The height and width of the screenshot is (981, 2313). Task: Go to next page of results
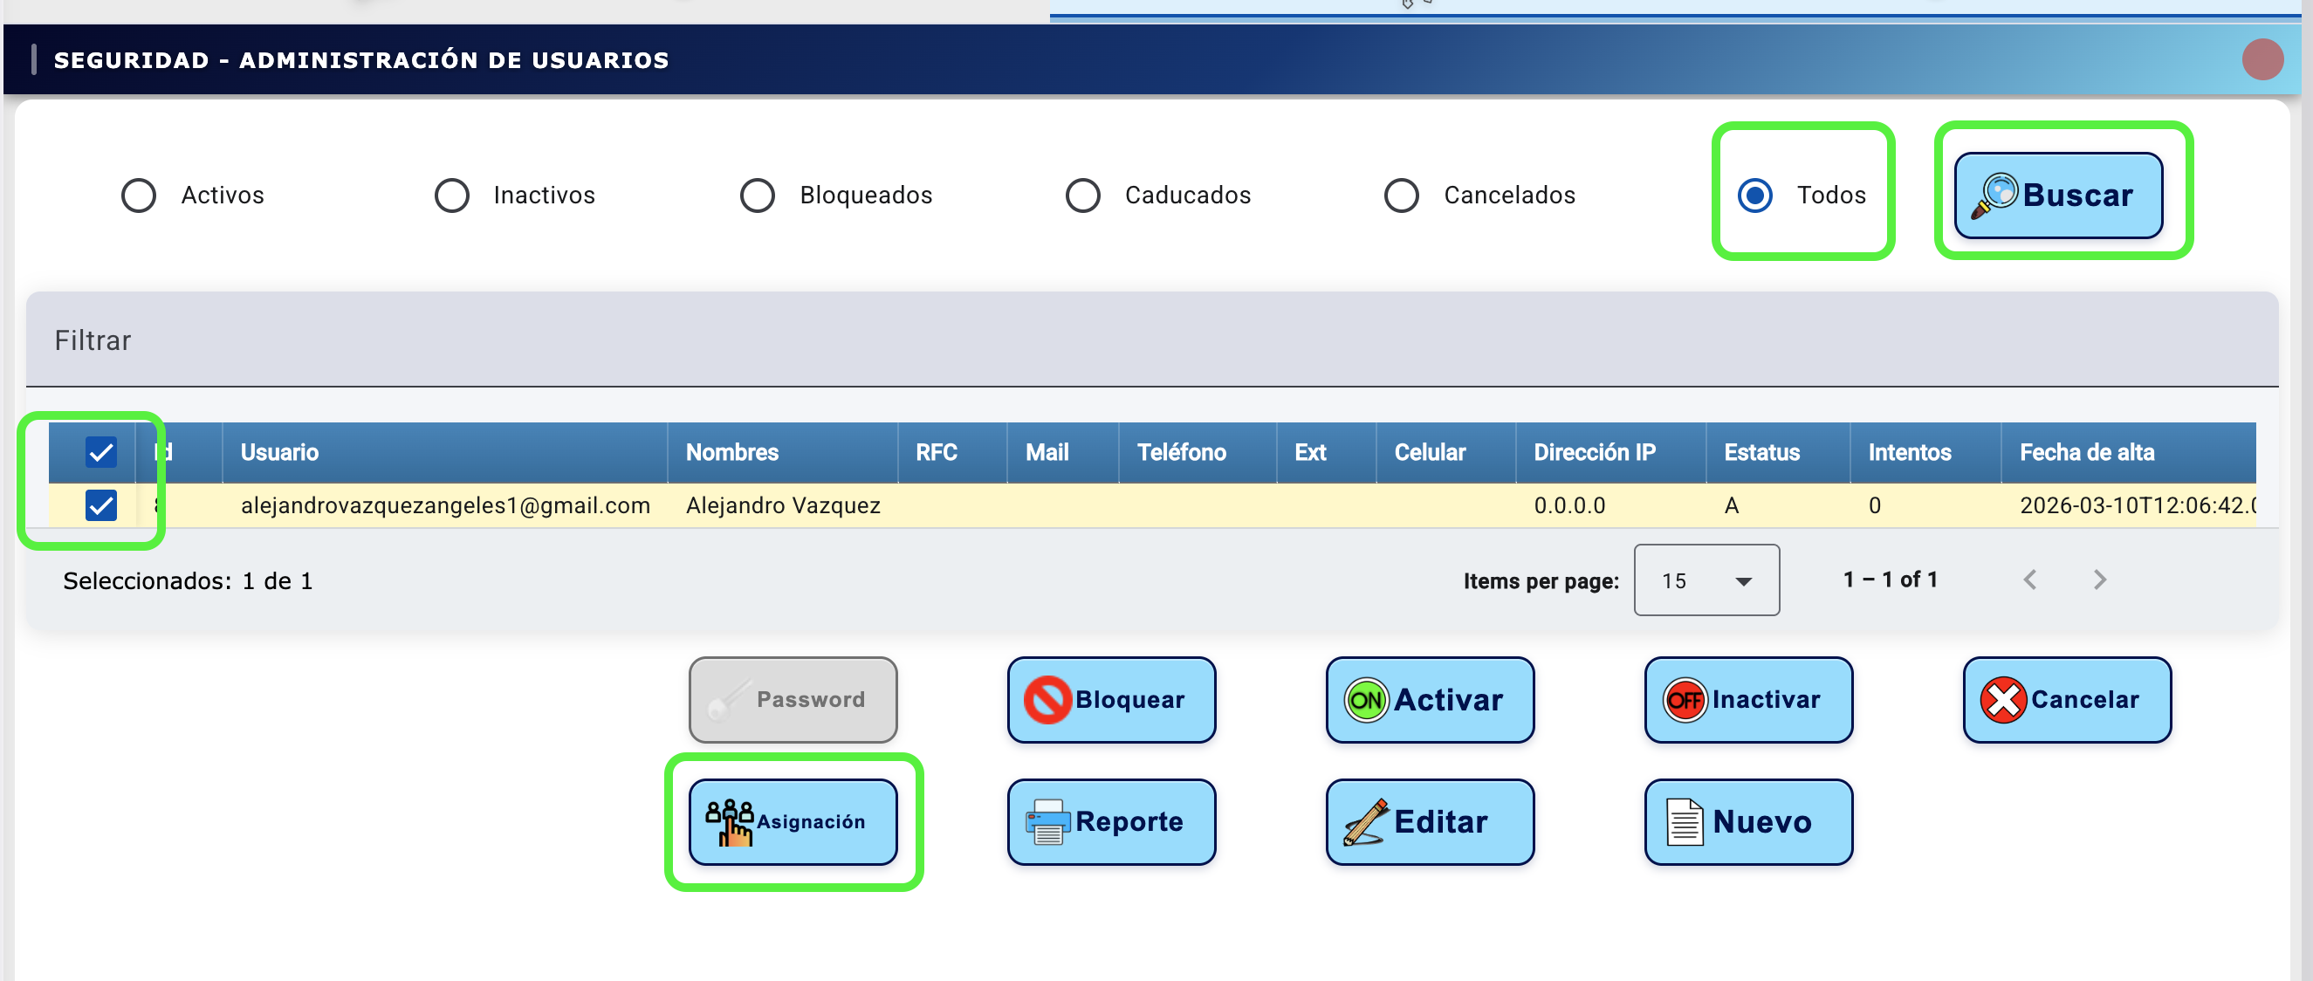click(x=2098, y=580)
